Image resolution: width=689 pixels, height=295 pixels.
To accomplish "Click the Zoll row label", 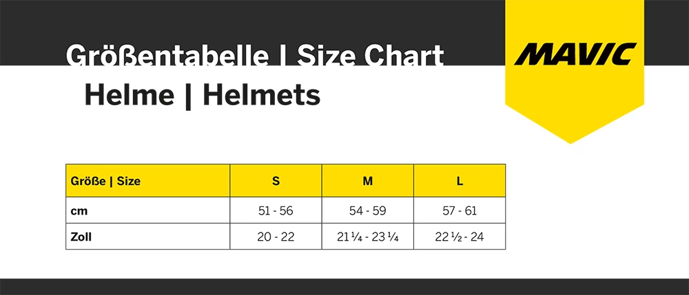I will pyautogui.click(x=81, y=237).
